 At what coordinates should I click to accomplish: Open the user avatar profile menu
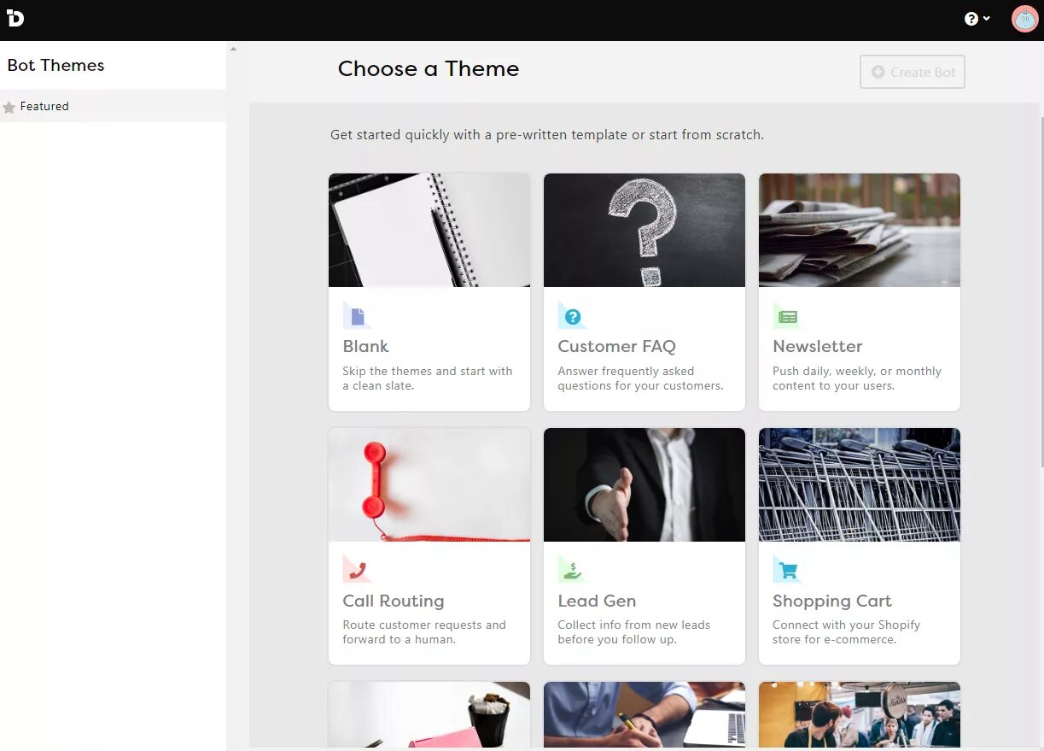coord(1024,19)
